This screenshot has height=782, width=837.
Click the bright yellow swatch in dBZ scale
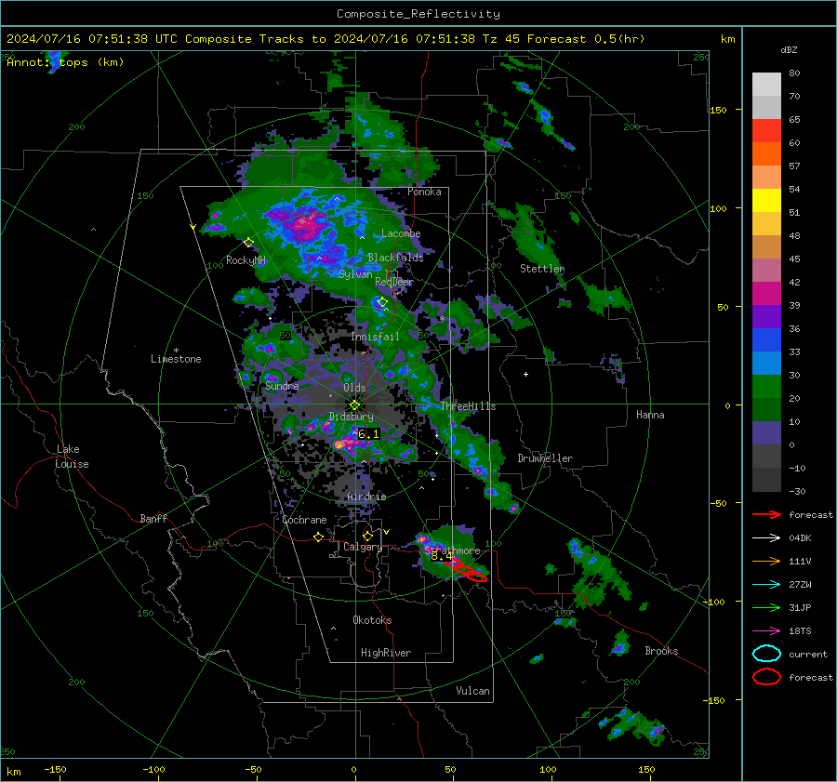(x=766, y=201)
